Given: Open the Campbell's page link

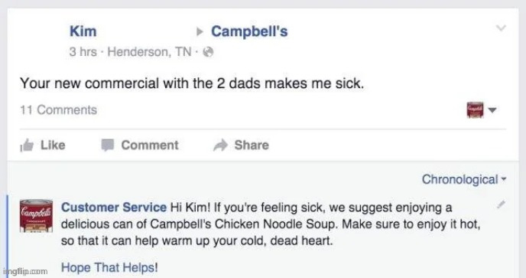Looking at the screenshot, I should pyautogui.click(x=249, y=31).
